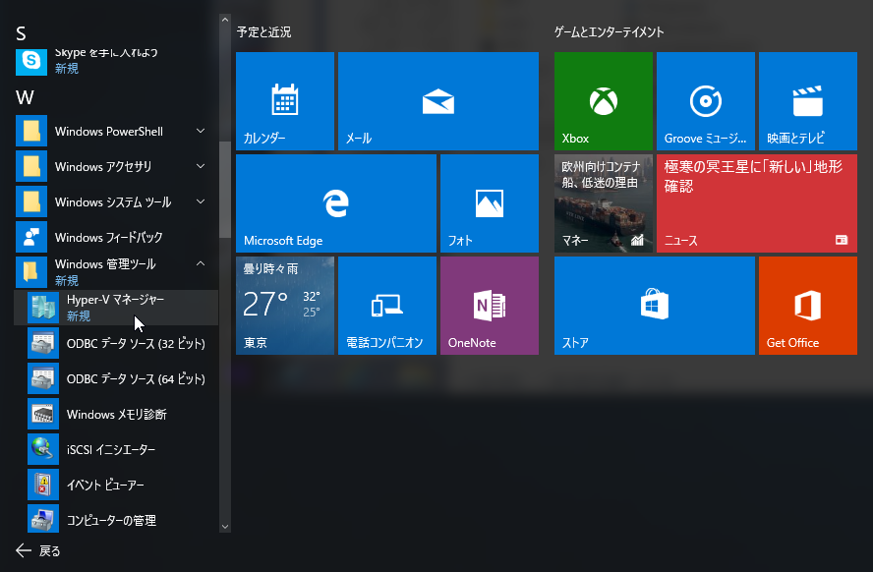Select Windows フィードバック label

[x=108, y=238]
